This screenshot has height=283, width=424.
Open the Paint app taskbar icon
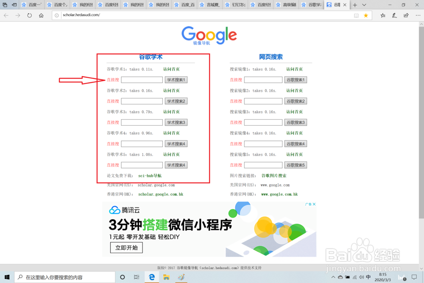point(181,277)
